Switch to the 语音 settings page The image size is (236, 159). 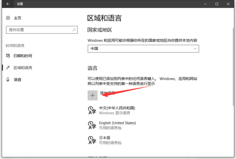18,79
